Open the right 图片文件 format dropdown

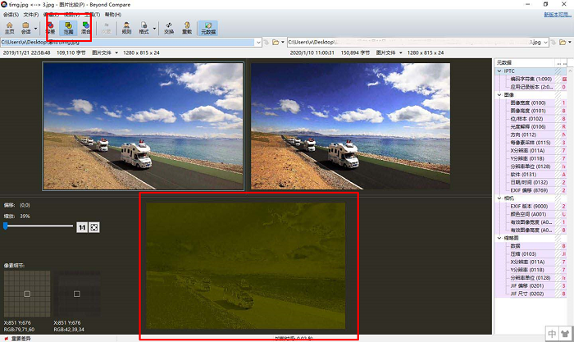point(389,52)
